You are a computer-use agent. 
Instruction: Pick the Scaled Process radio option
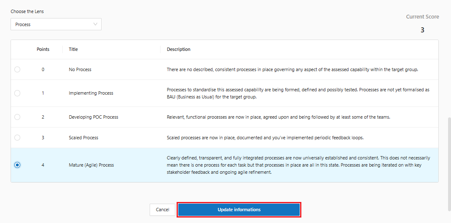[x=17, y=138]
